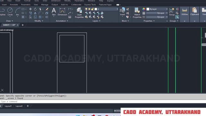Switch to the Layout2 tab
Viewport: 206px width, 116px height.
(x=19, y=106)
